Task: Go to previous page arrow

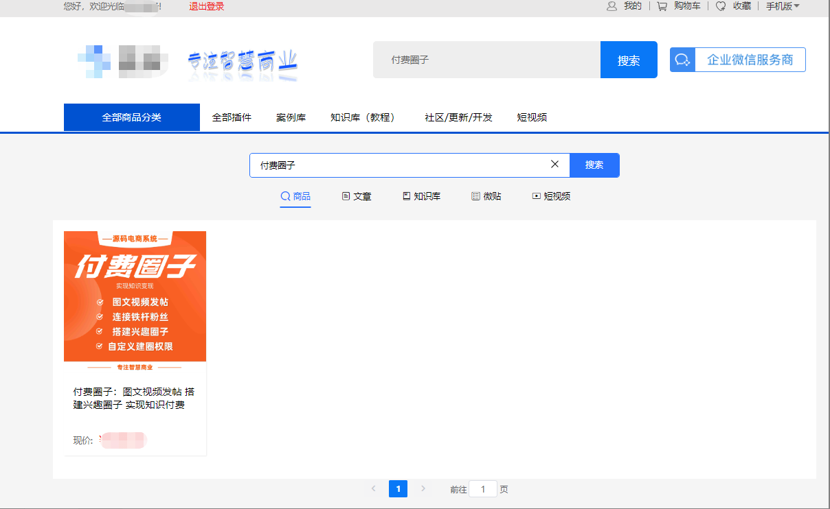Action: (x=374, y=488)
